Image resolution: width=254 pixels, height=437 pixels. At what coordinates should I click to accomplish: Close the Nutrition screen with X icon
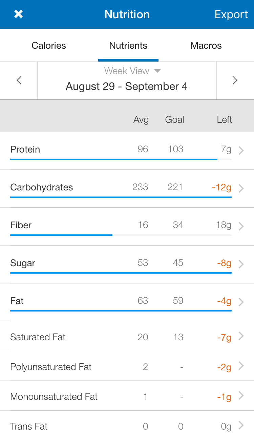(x=18, y=14)
